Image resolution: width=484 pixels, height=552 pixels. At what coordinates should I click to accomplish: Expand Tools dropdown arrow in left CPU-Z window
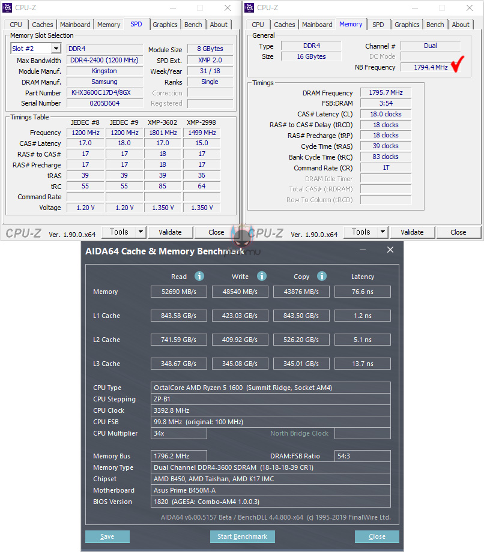tap(141, 232)
